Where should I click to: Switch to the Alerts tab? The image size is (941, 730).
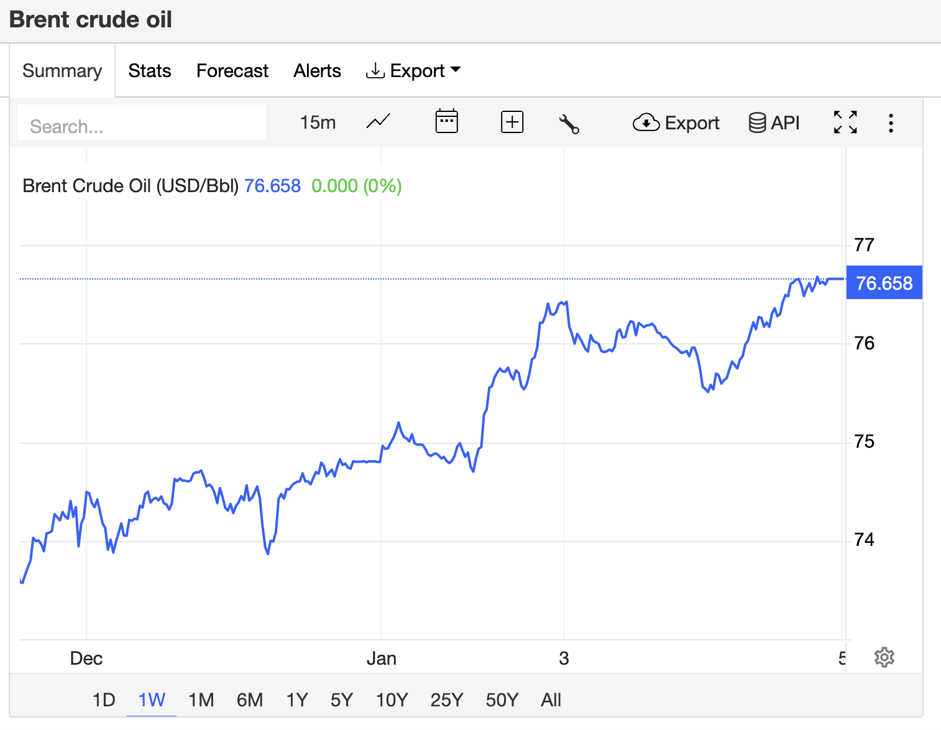(x=317, y=71)
